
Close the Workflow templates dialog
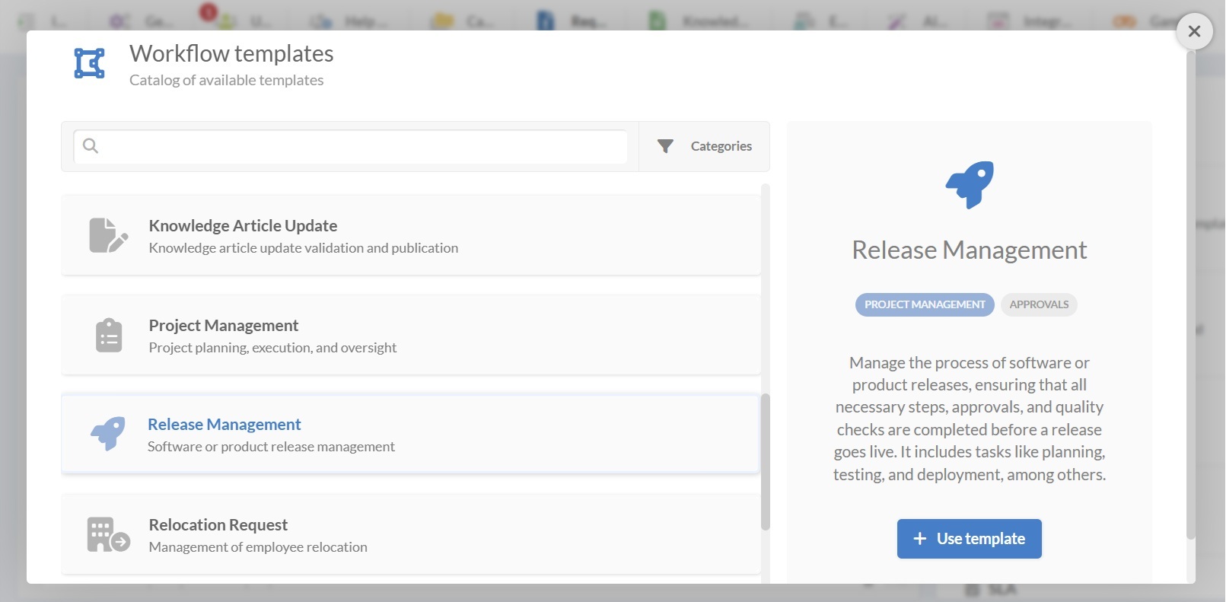(1194, 31)
